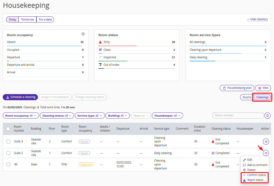
Task: Collapse the panel via Hide statistics link
Action: click(257, 19)
